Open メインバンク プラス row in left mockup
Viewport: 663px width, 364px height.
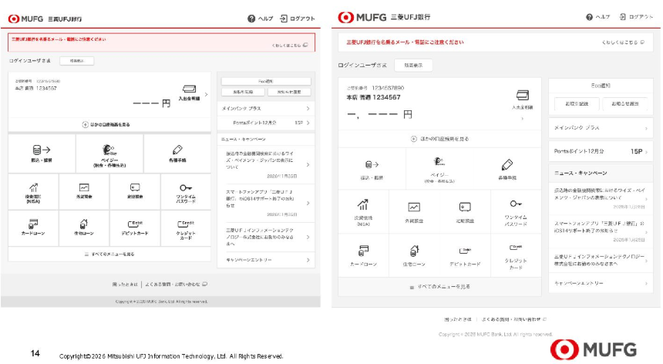265,109
